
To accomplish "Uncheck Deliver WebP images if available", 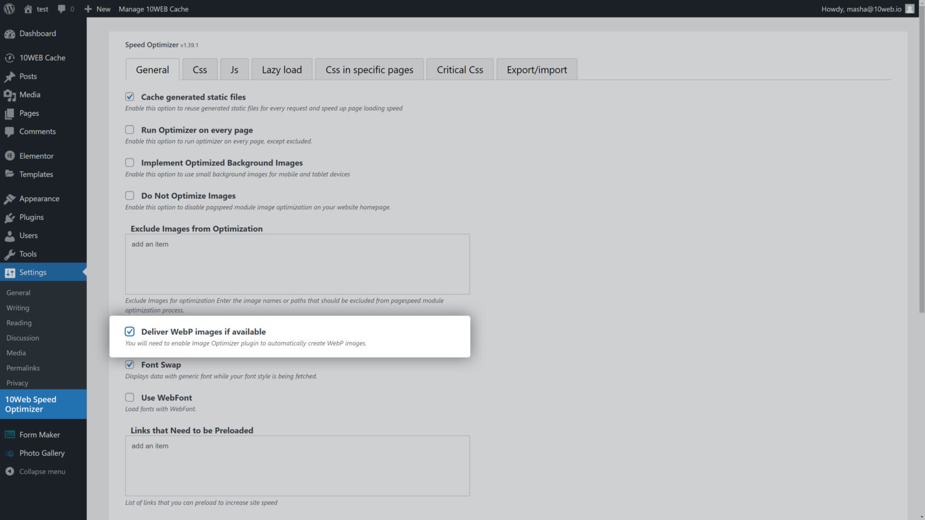I will [129, 331].
